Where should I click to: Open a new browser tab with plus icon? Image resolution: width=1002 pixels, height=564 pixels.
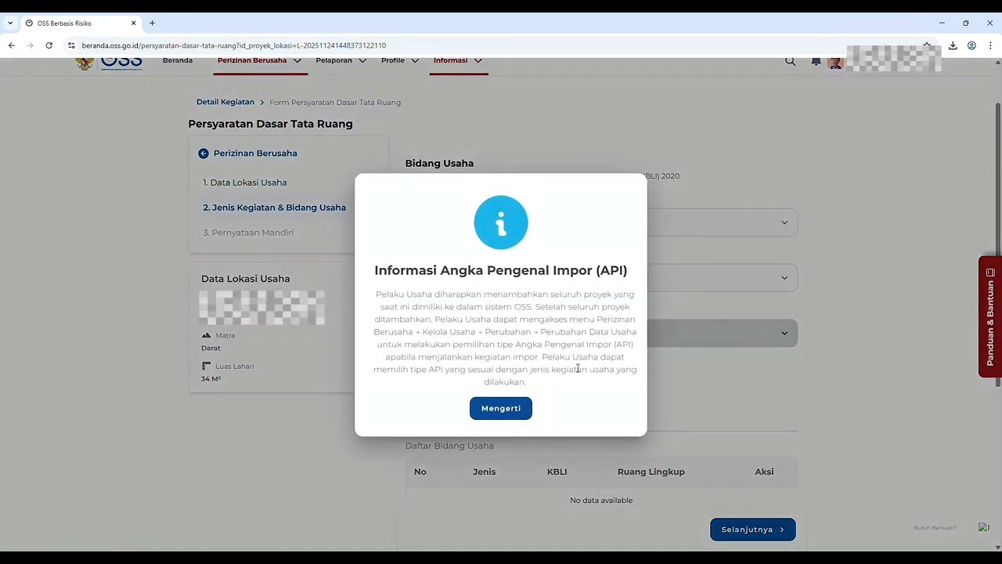coord(152,23)
